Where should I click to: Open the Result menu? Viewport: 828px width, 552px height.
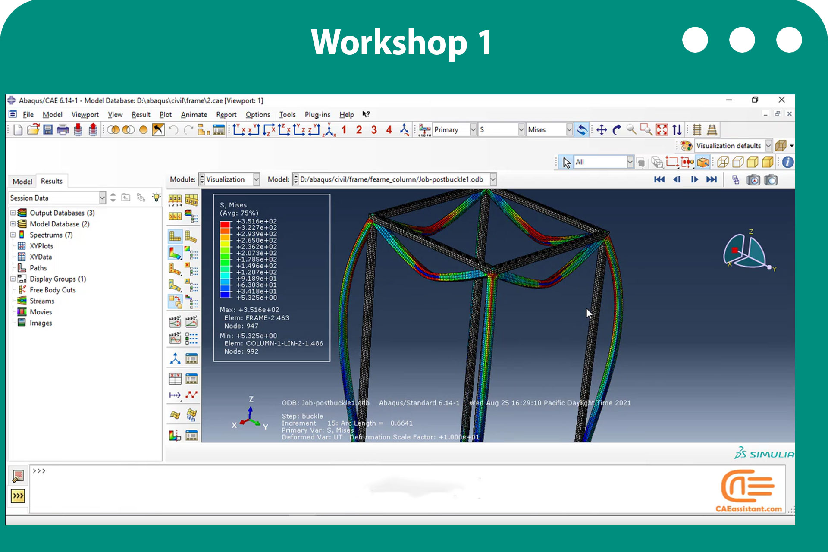click(x=141, y=115)
